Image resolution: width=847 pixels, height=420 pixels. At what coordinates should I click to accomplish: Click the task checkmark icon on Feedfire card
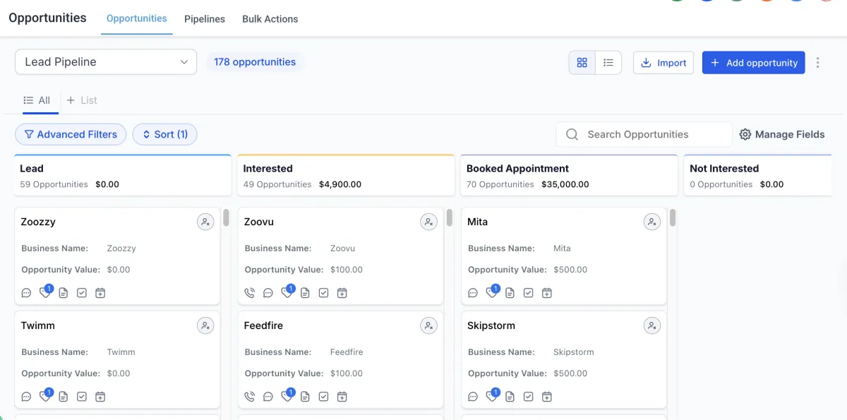323,397
